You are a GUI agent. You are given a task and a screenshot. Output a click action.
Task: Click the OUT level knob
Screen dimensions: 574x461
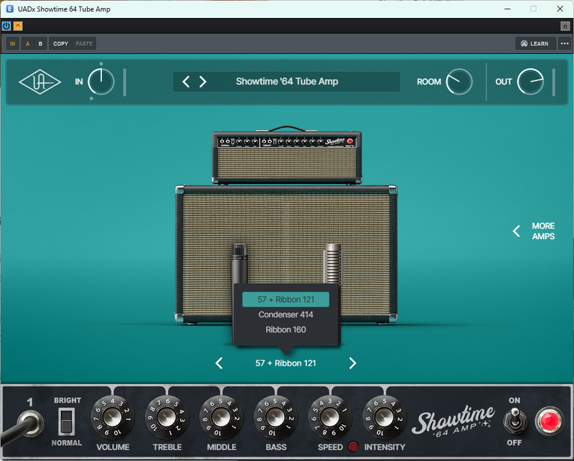tap(530, 82)
